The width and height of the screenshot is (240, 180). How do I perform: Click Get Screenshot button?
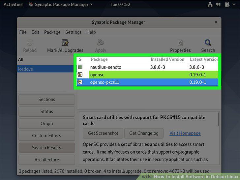pyautogui.click(x=103, y=133)
